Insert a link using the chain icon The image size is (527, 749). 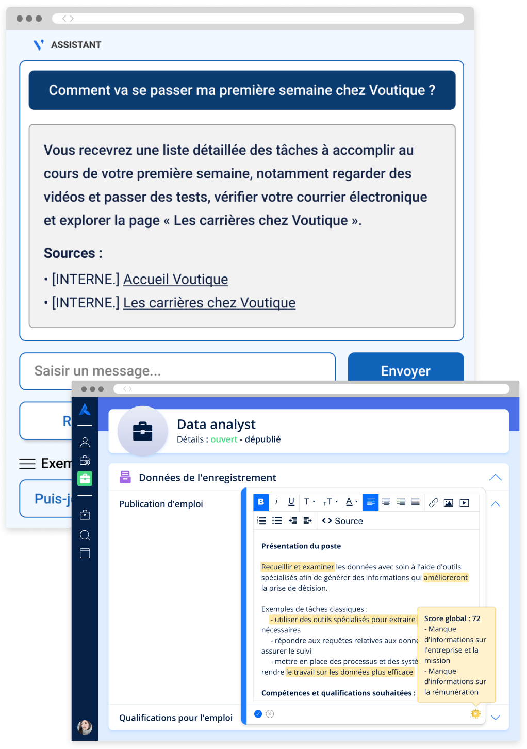(x=434, y=502)
